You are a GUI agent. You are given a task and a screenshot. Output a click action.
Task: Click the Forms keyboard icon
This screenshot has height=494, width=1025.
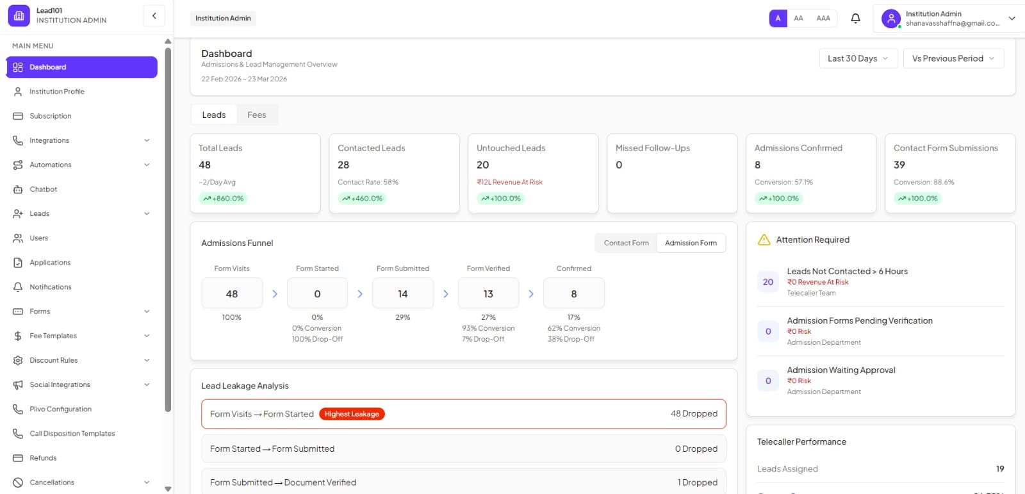18,311
